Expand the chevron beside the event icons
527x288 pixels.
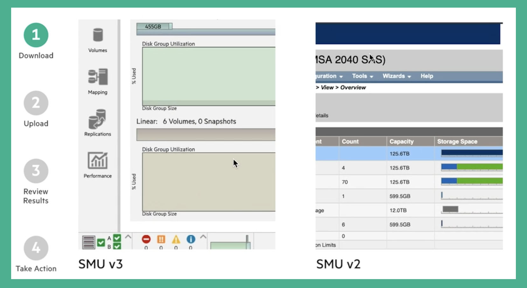point(203,237)
